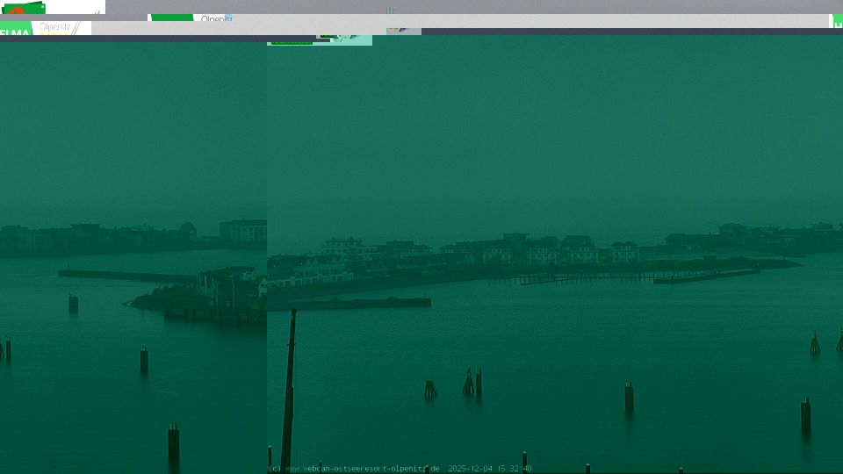Image resolution: width=843 pixels, height=474 pixels.
Task: Click the dark piling at bottom left foreground
Action: [x=173, y=443]
